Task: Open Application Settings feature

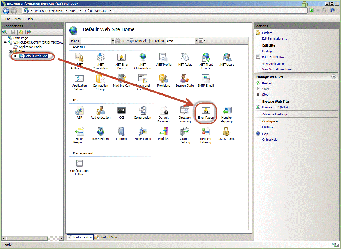Action: coord(79,83)
